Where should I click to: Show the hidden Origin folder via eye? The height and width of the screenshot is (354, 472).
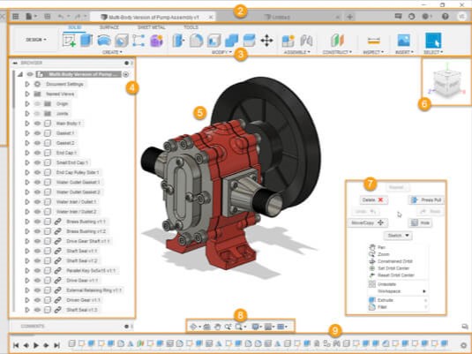tap(37, 104)
